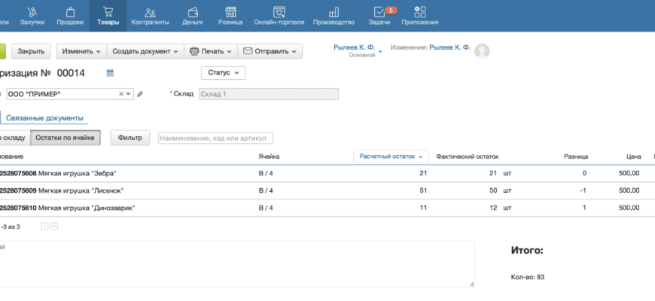Click the Контрагенты icon in top bar
Viewport: 655px width, 301px height.
(150, 12)
